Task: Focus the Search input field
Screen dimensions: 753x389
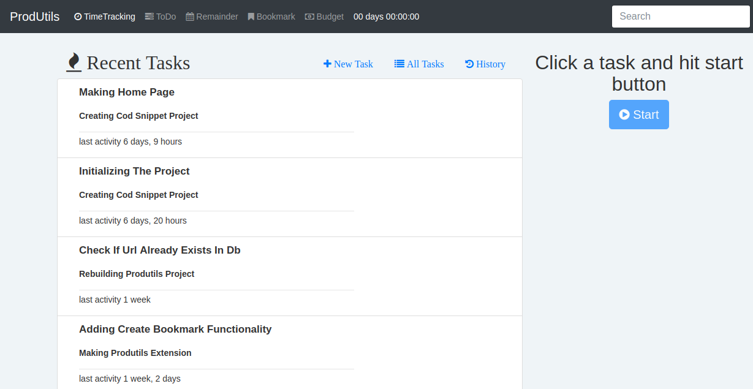Action: tap(681, 17)
